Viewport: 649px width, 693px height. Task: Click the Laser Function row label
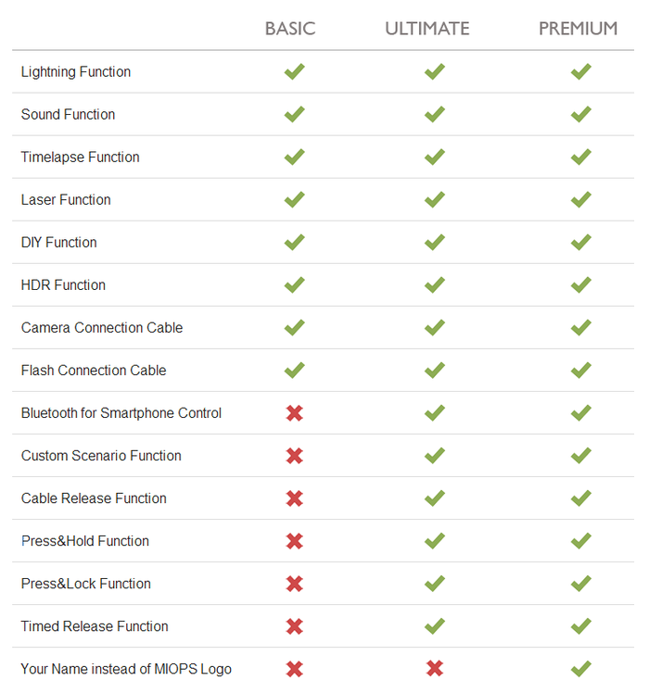[x=66, y=200]
